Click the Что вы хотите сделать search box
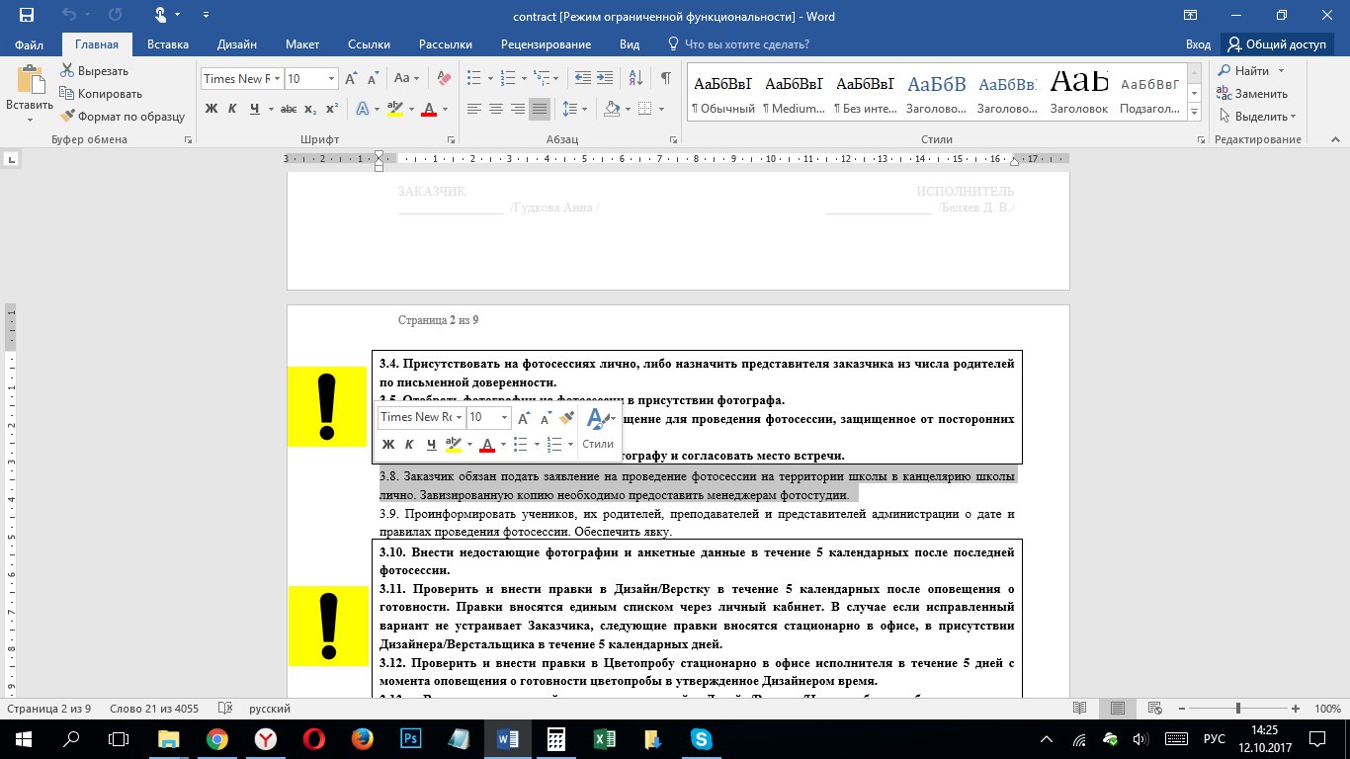The height and width of the screenshot is (759, 1350). click(746, 44)
